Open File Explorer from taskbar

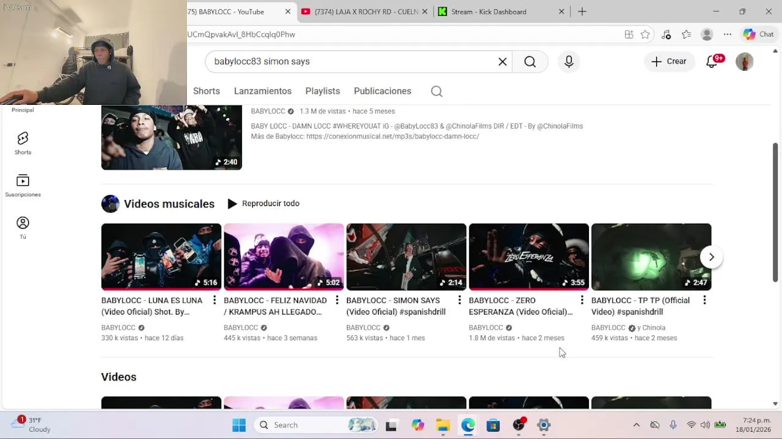coord(443,425)
